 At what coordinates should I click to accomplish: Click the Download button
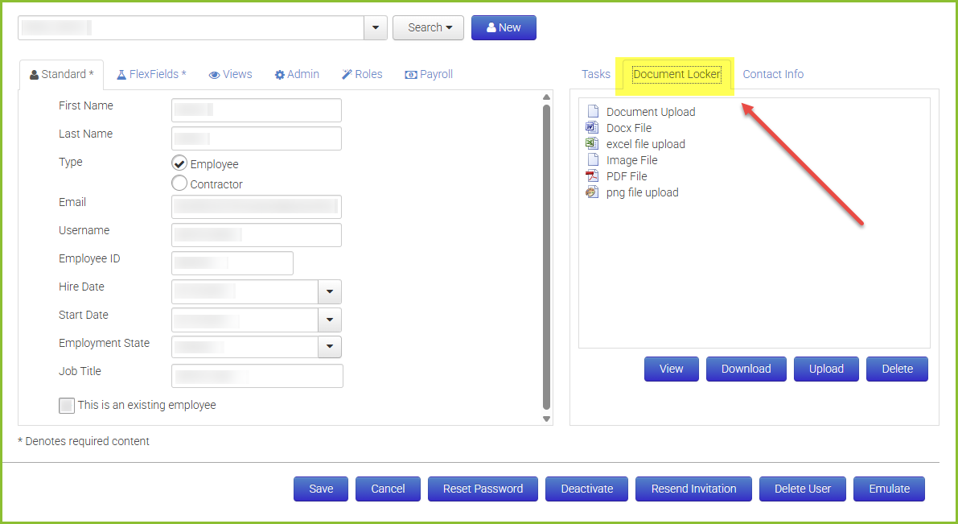point(746,369)
